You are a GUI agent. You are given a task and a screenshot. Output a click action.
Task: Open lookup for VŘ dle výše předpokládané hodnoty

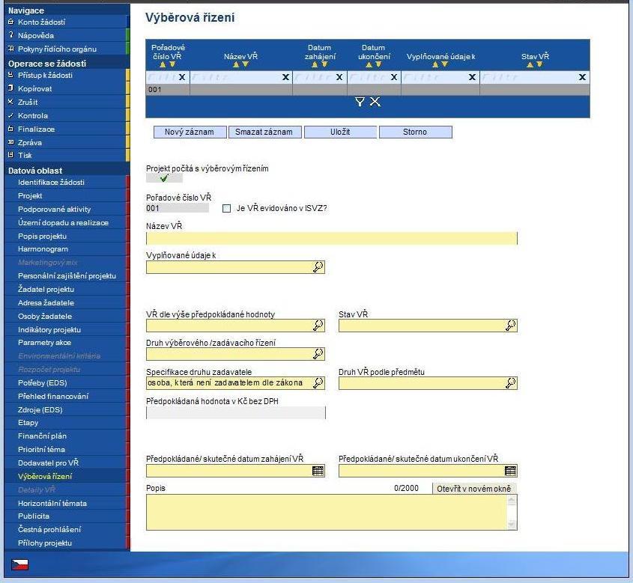click(x=318, y=326)
